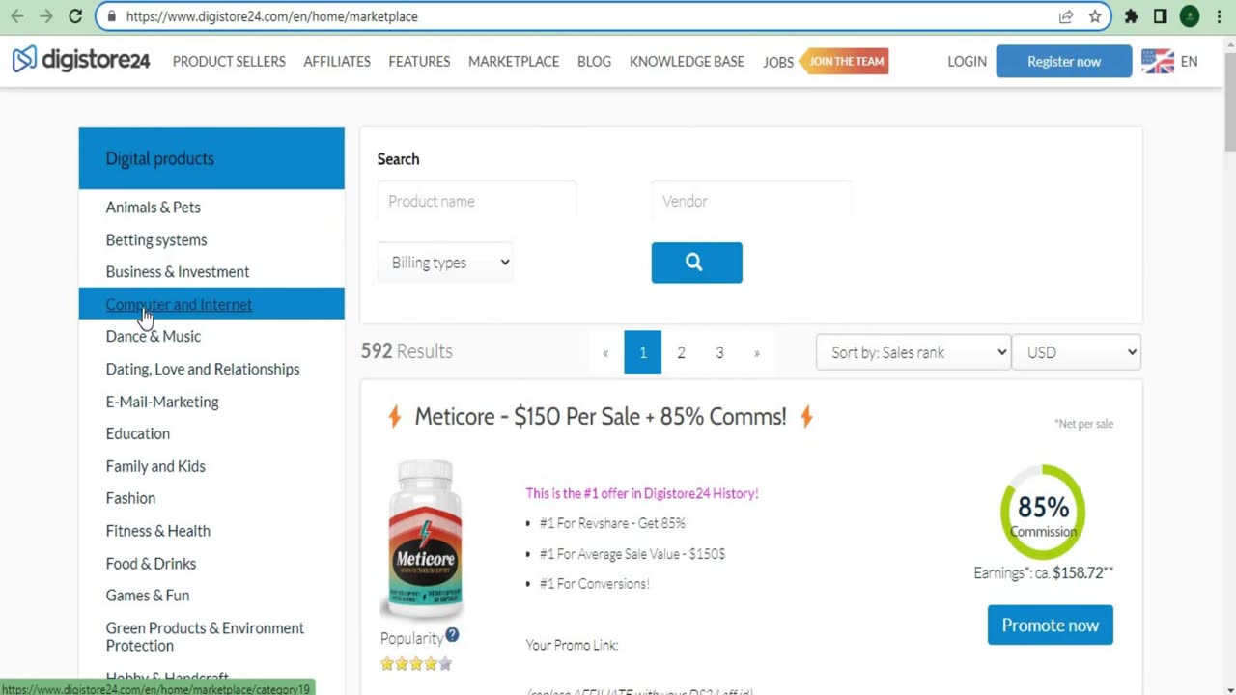Image resolution: width=1236 pixels, height=695 pixels.
Task: Click the share page icon in address bar
Action: pos(1066,16)
